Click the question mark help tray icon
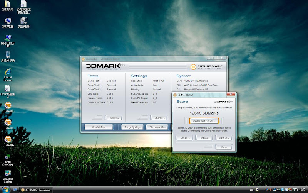 click(x=257, y=190)
